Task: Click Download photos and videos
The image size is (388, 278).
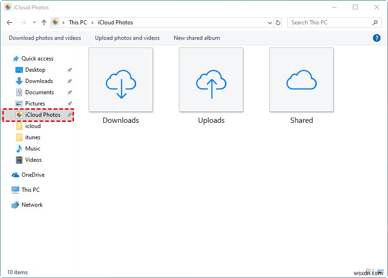Action: tap(44, 38)
